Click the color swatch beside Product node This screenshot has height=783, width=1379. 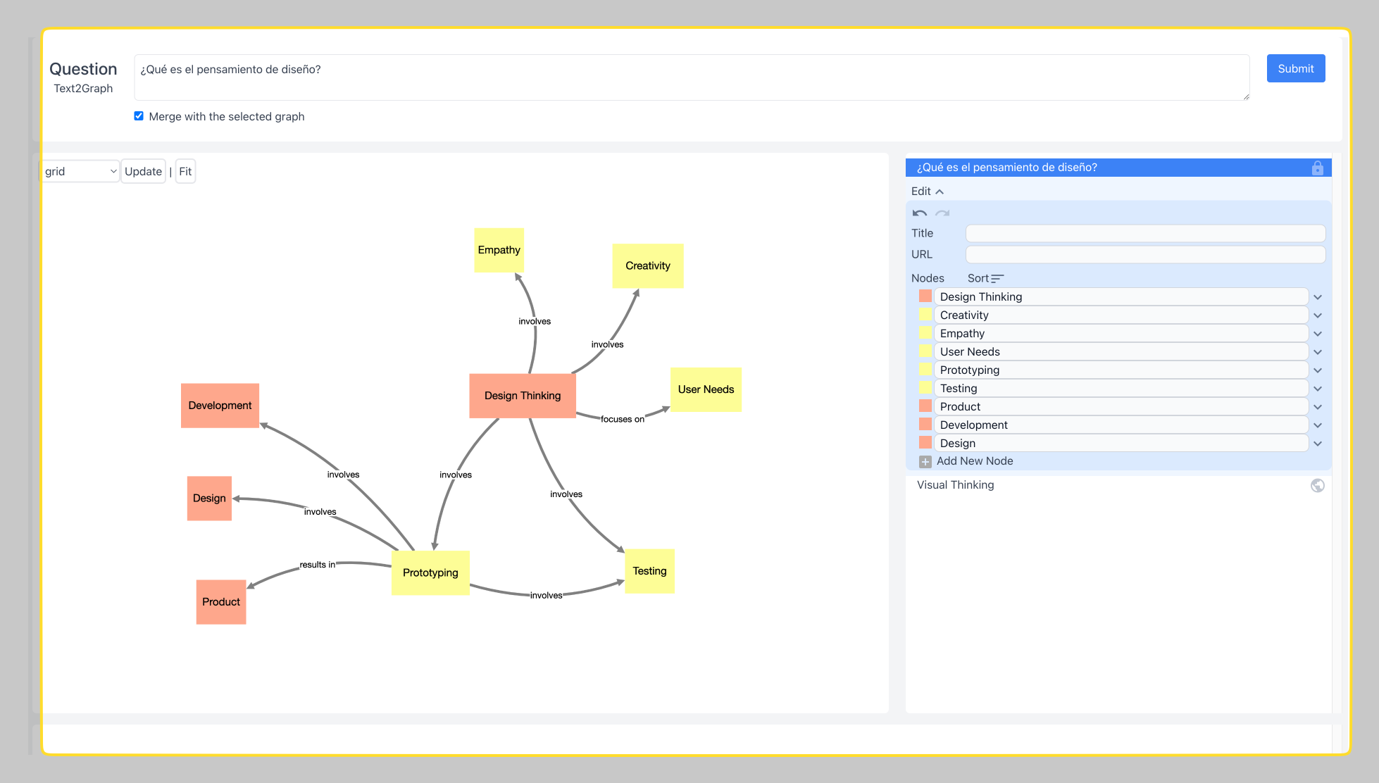click(925, 406)
